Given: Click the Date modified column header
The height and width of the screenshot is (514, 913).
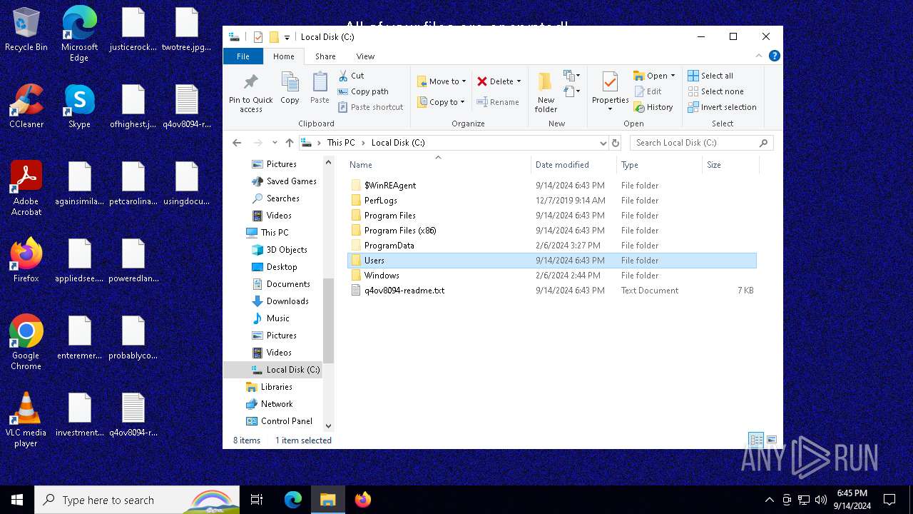Looking at the screenshot, I should pos(573,165).
